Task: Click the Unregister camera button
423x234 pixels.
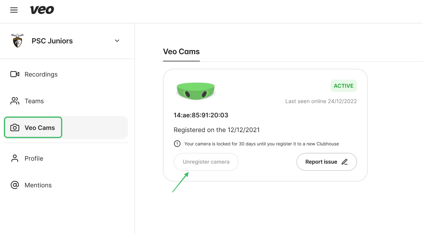Action: [206, 162]
